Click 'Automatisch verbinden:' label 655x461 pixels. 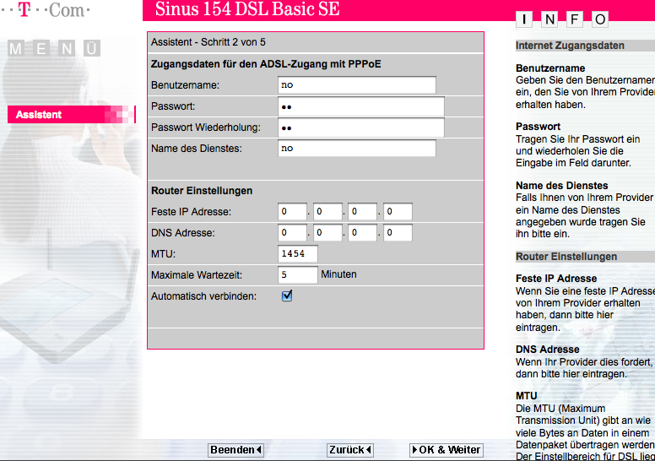pos(204,296)
